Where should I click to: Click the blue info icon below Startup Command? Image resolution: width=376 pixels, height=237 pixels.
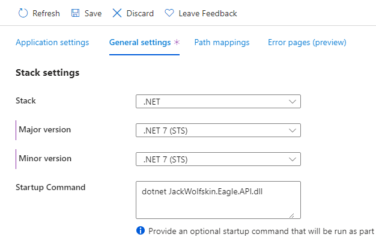point(141,230)
